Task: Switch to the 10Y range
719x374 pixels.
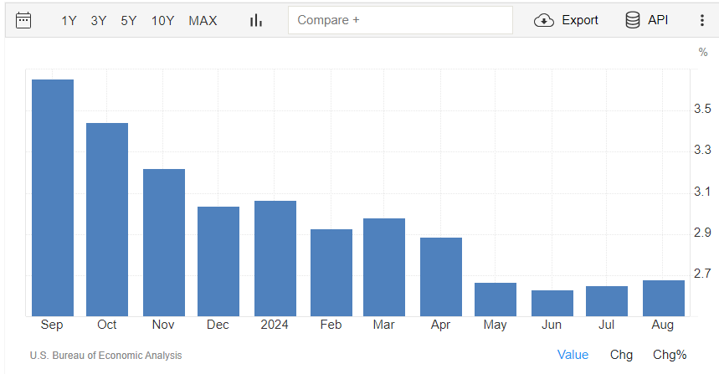Action: click(162, 21)
